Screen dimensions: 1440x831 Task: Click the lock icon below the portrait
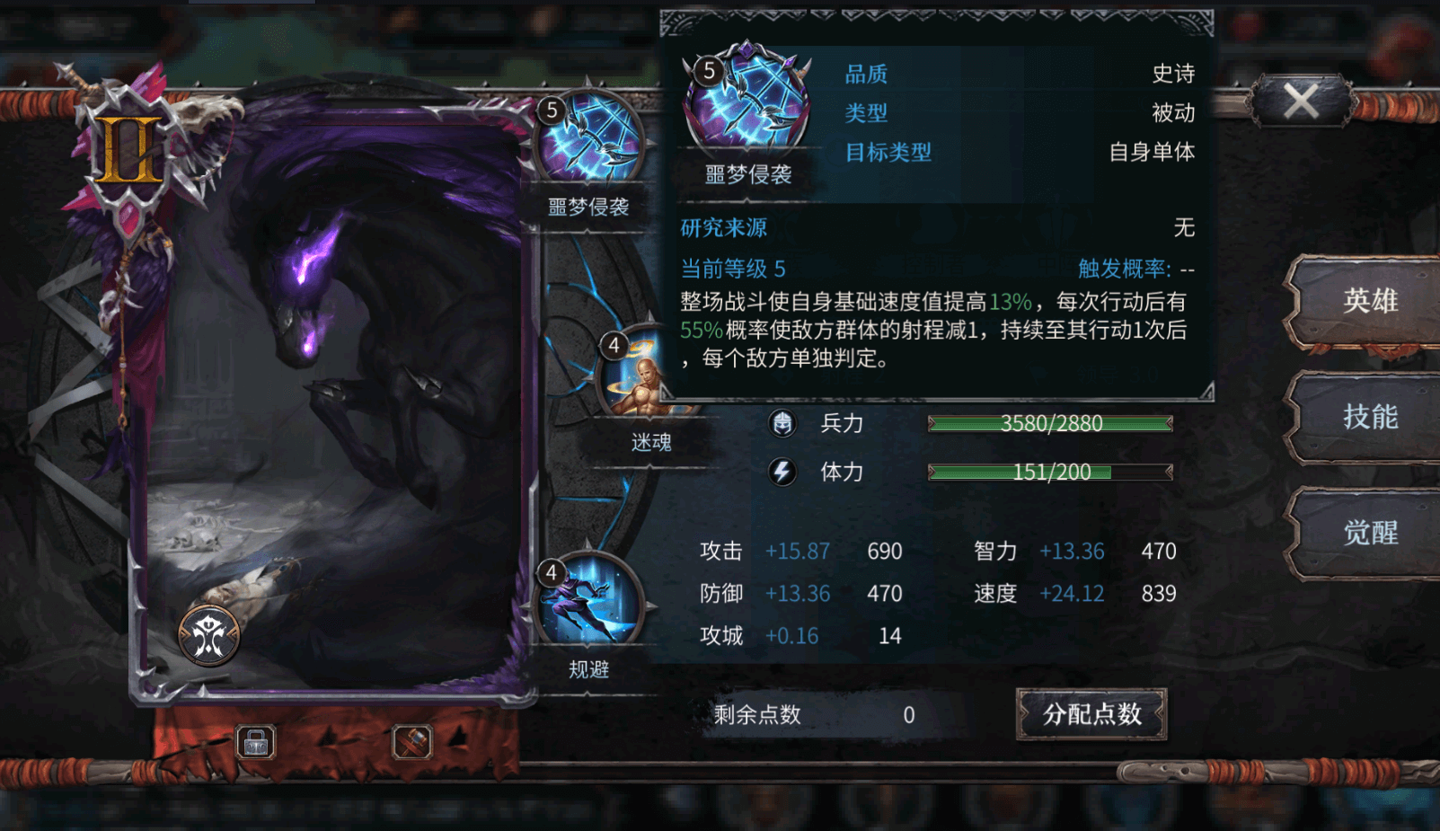pyautogui.click(x=256, y=742)
